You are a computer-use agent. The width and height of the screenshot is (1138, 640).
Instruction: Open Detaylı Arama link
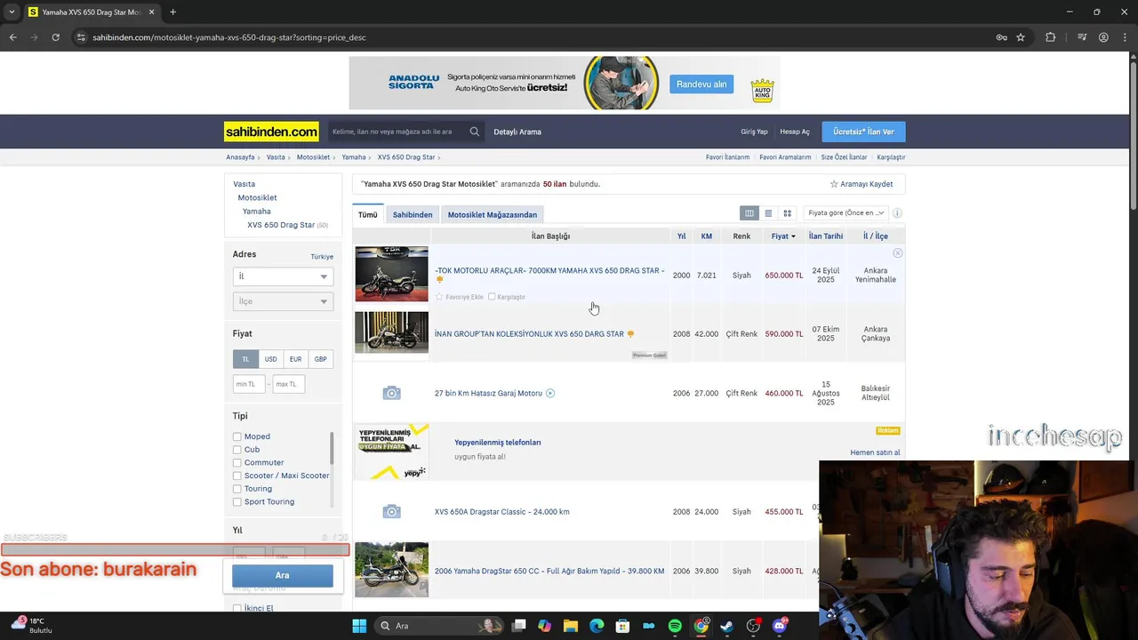(517, 132)
